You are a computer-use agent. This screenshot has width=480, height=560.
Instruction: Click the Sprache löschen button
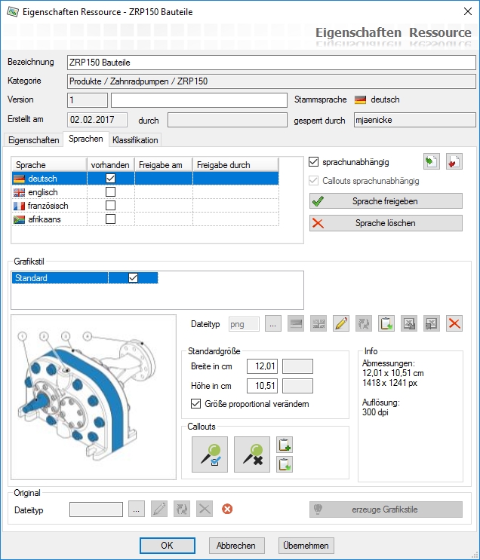pos(386,223)
